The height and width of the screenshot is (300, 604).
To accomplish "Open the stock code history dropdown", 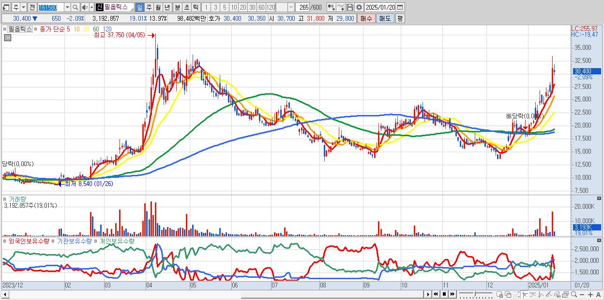I will (67, 7).
